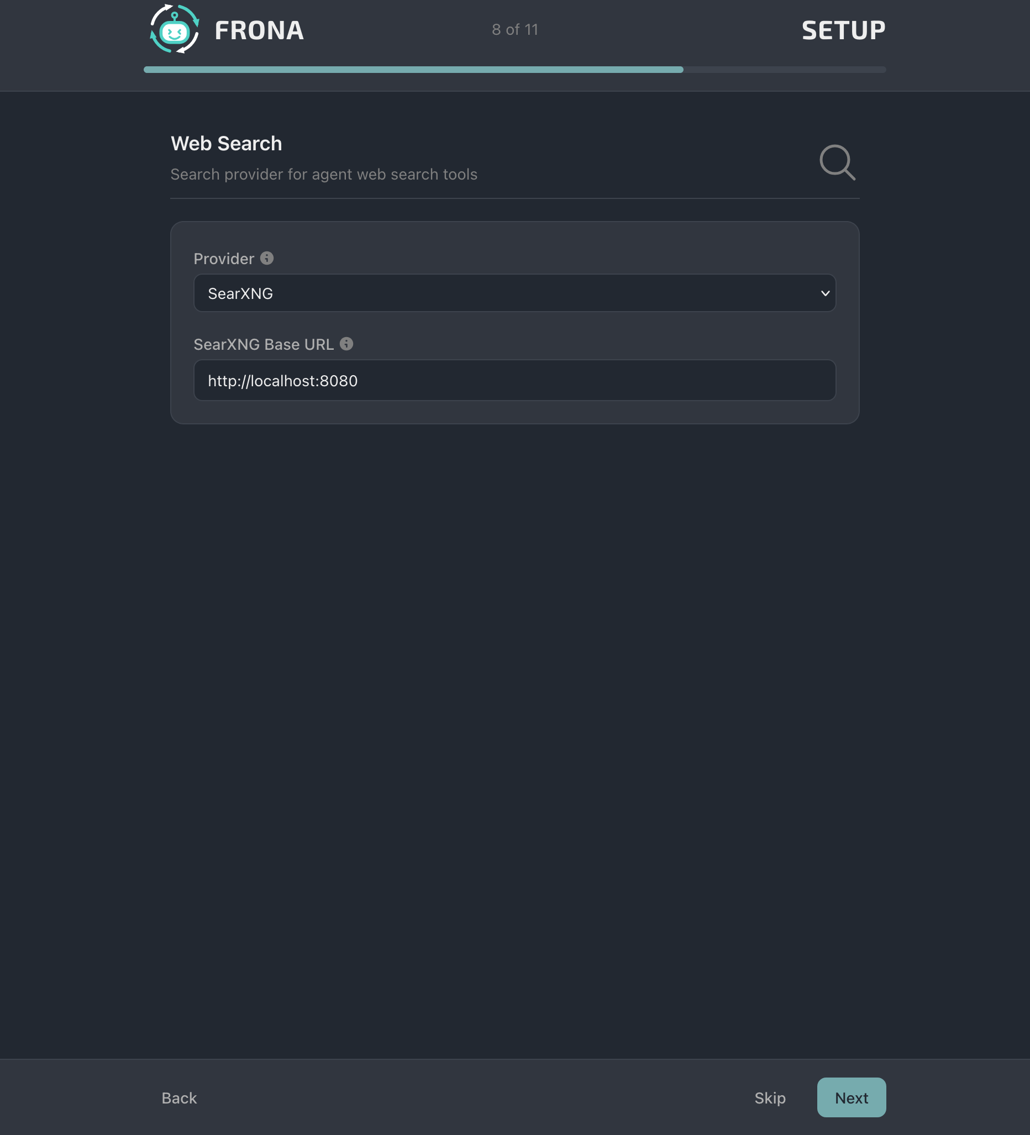Screen dimensions: 1030x1135
Task: Go back to the previous setup step
Action: (x=178, y=1097)
